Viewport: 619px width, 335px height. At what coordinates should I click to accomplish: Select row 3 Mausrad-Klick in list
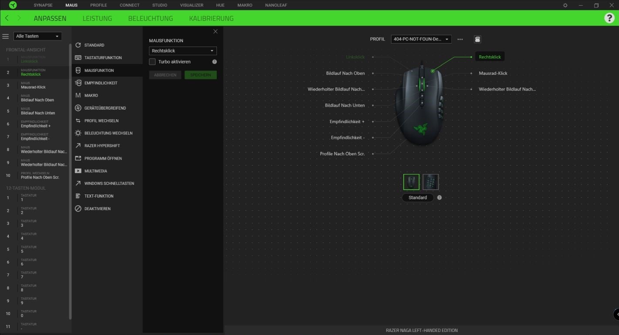pos(35,85)
